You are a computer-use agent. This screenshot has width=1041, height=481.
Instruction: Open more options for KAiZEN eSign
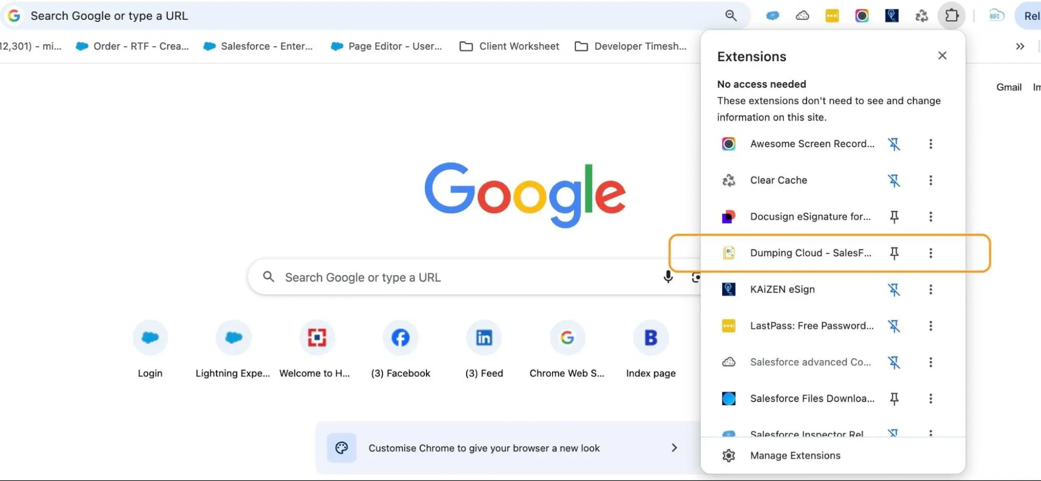931,290
